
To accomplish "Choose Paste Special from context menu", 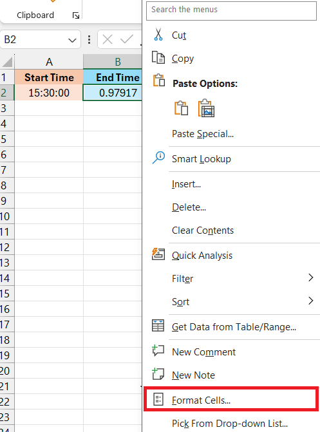I will pos(203,134).
